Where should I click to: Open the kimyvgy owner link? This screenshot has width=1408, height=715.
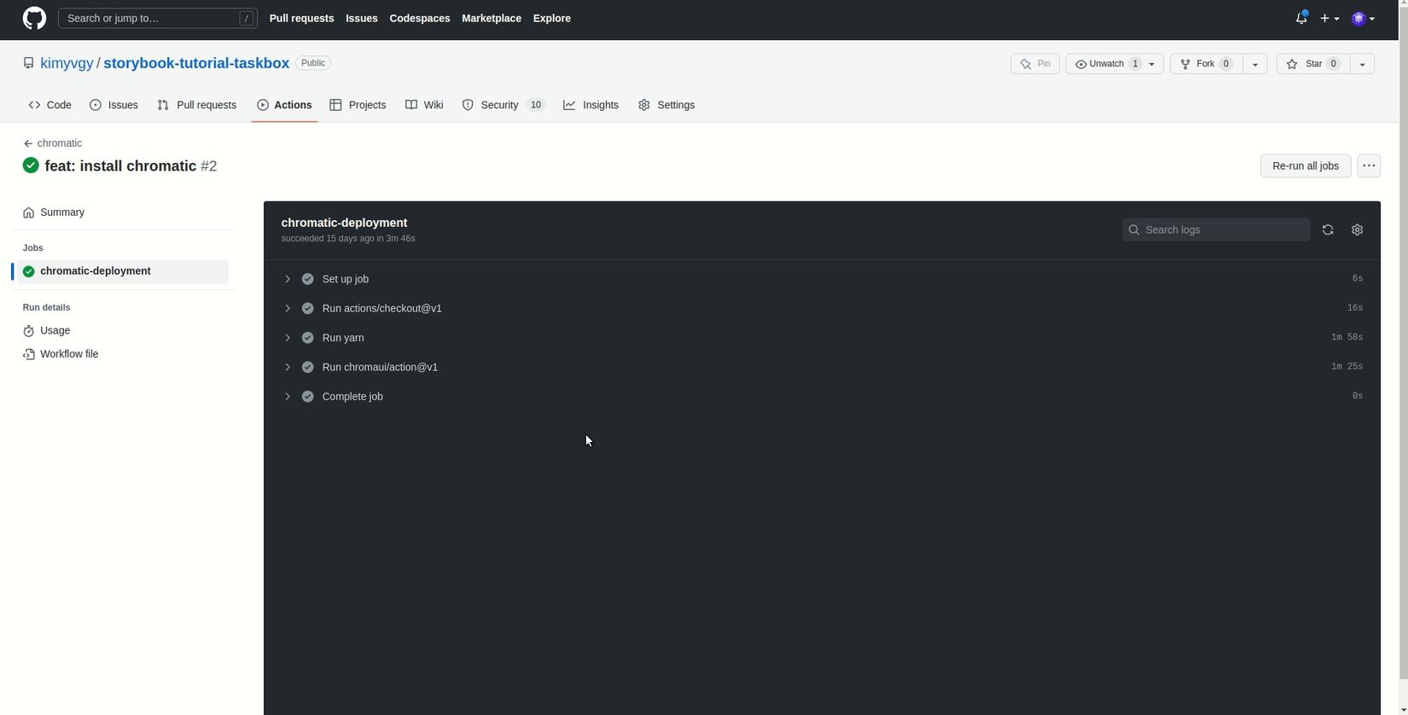67,63
